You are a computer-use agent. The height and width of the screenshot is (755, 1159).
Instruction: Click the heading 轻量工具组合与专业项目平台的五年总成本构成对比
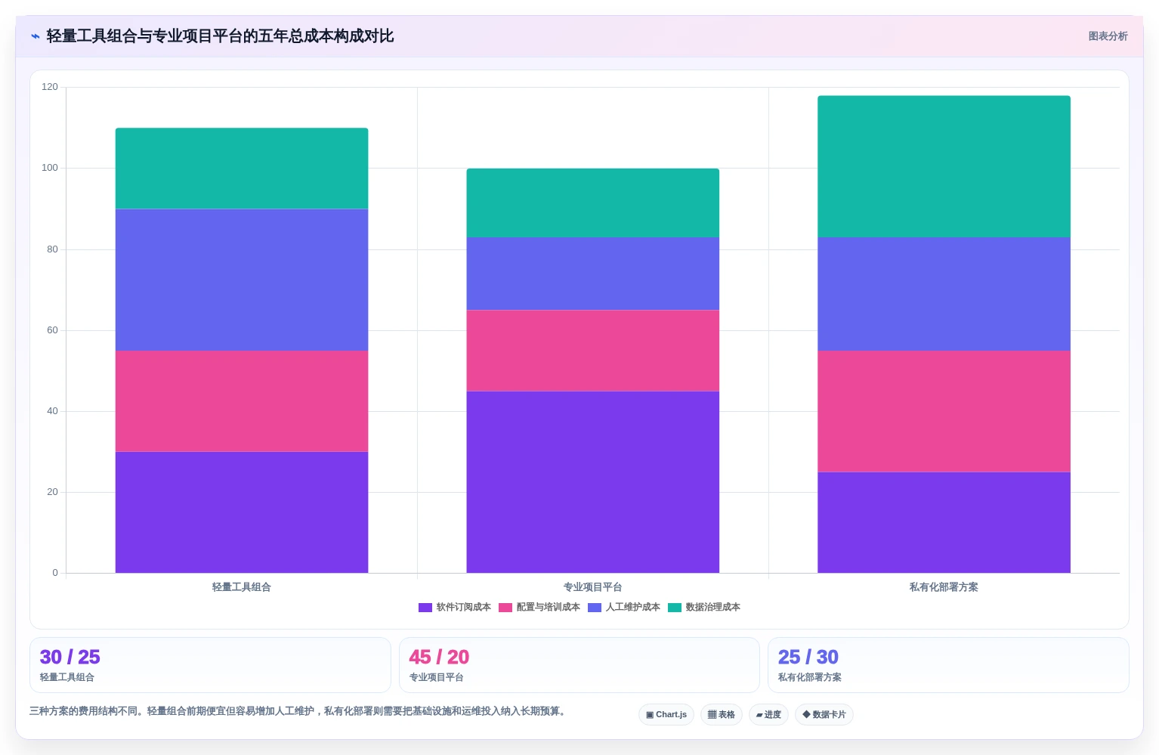pyautogui.click(x=220, y=36)
